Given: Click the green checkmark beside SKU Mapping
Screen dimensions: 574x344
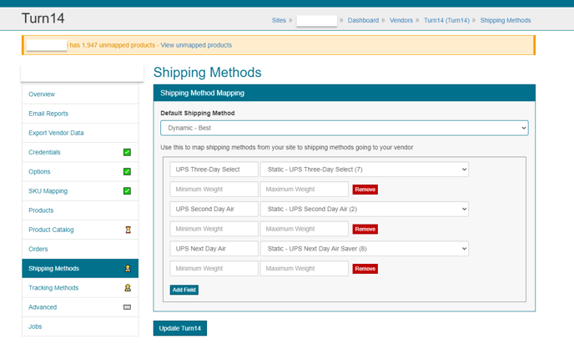Looking at the screenshot, I should 127,190.
